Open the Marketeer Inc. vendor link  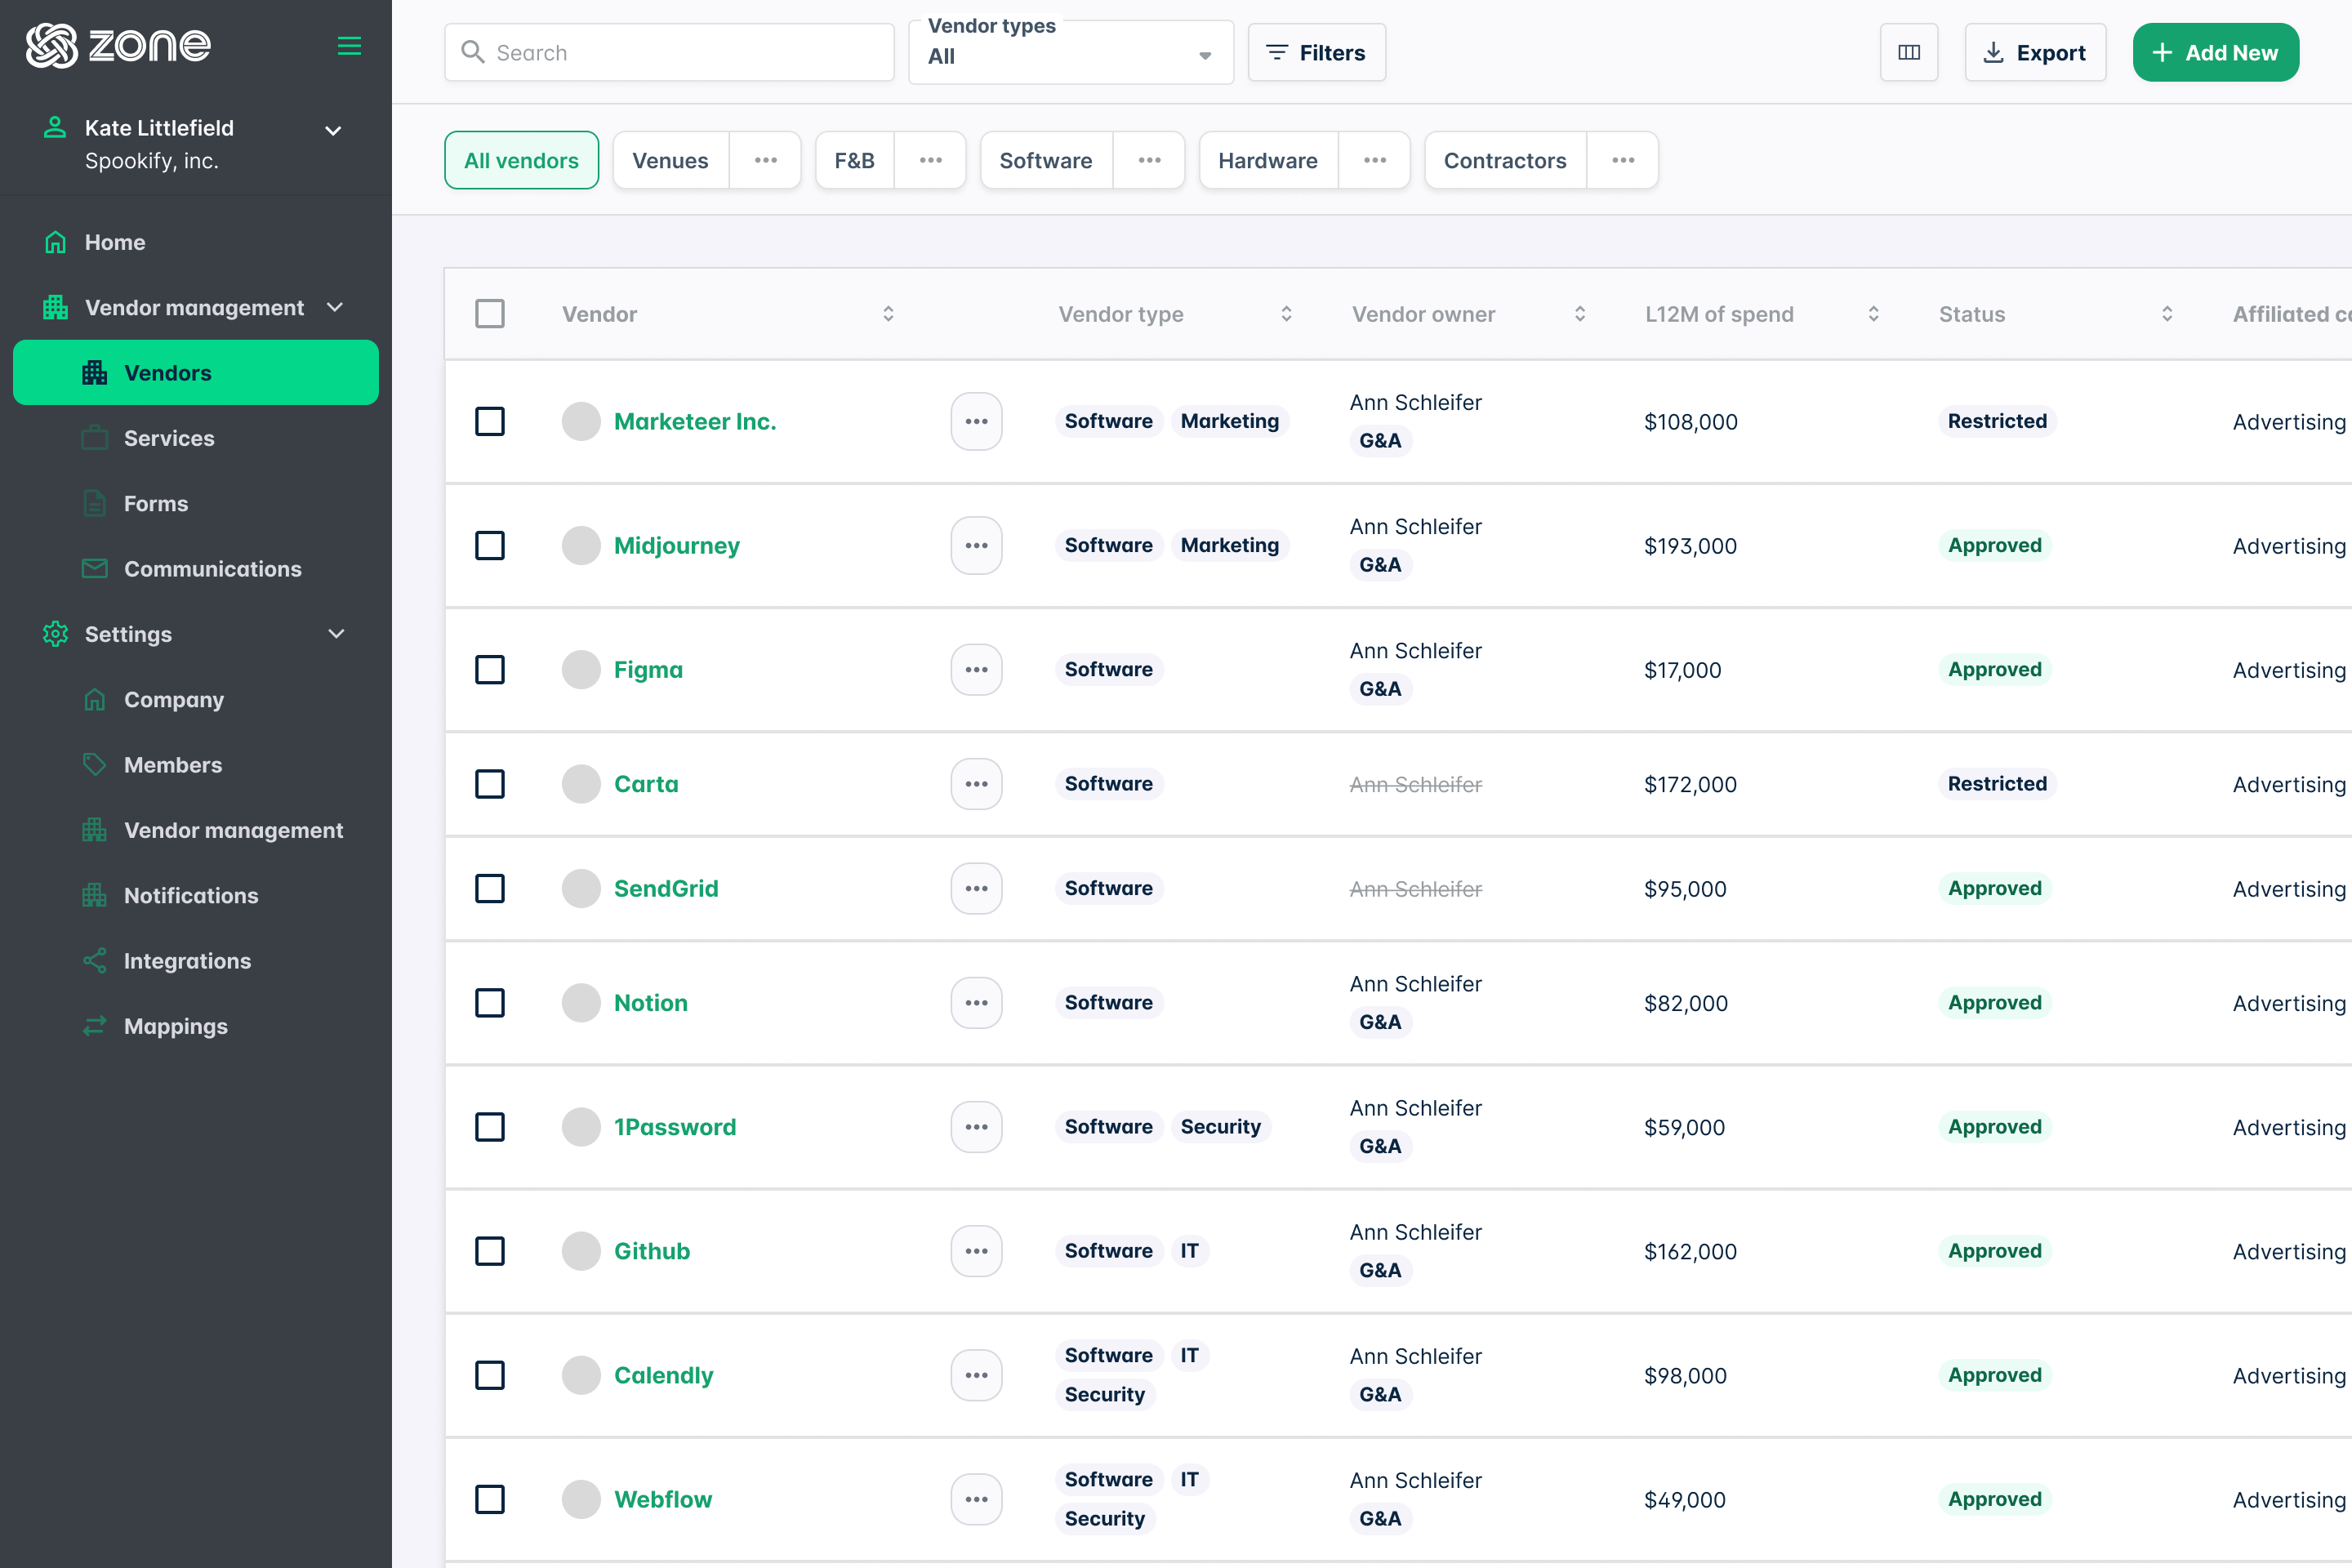coord(695,421)
